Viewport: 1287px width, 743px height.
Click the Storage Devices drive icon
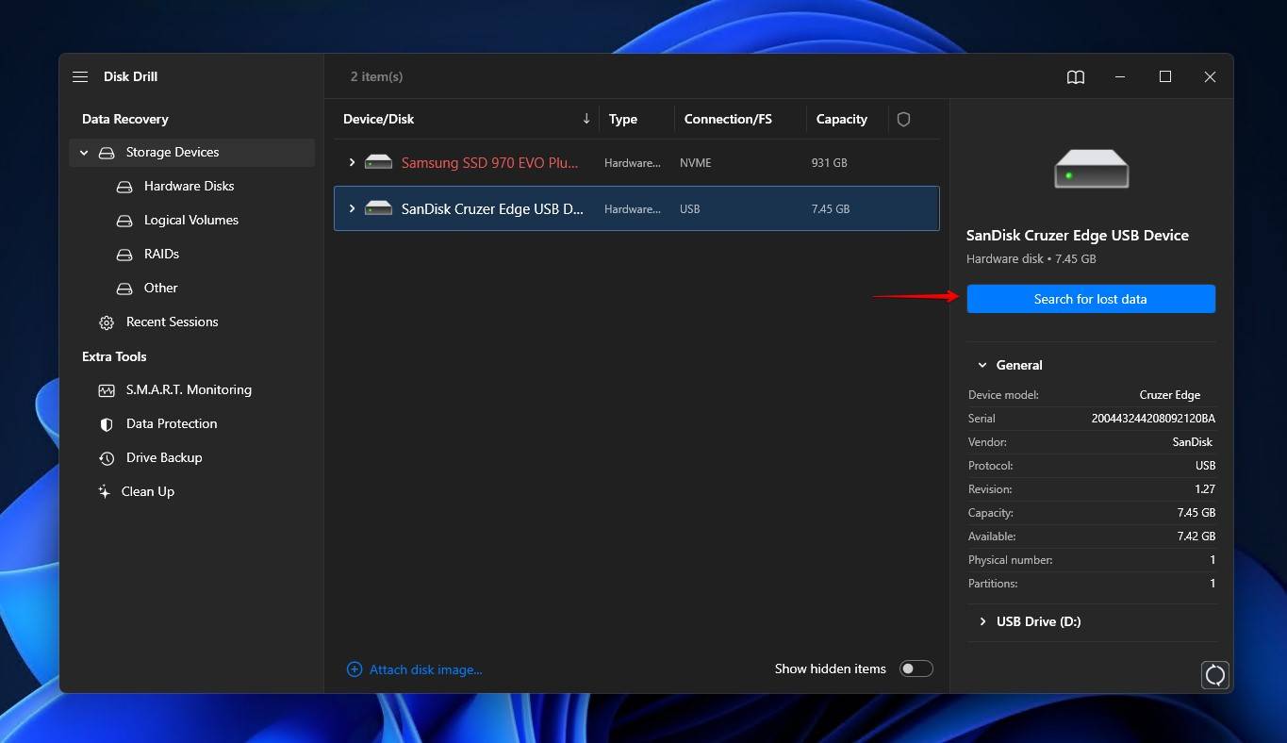point(107,153)
